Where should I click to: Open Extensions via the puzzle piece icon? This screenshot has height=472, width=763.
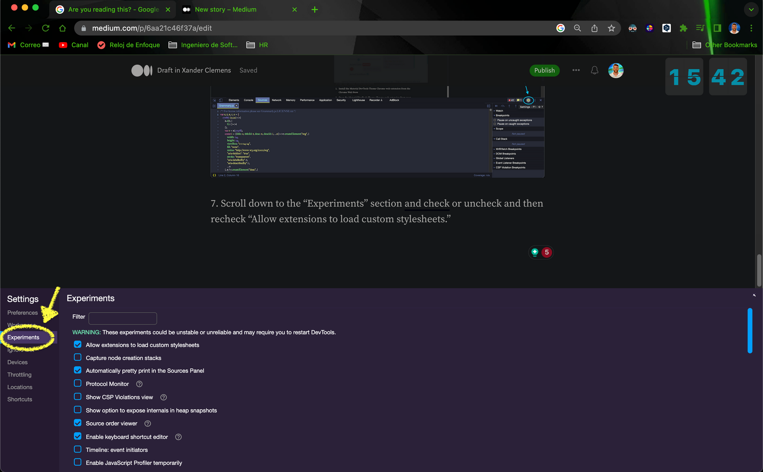683,28
